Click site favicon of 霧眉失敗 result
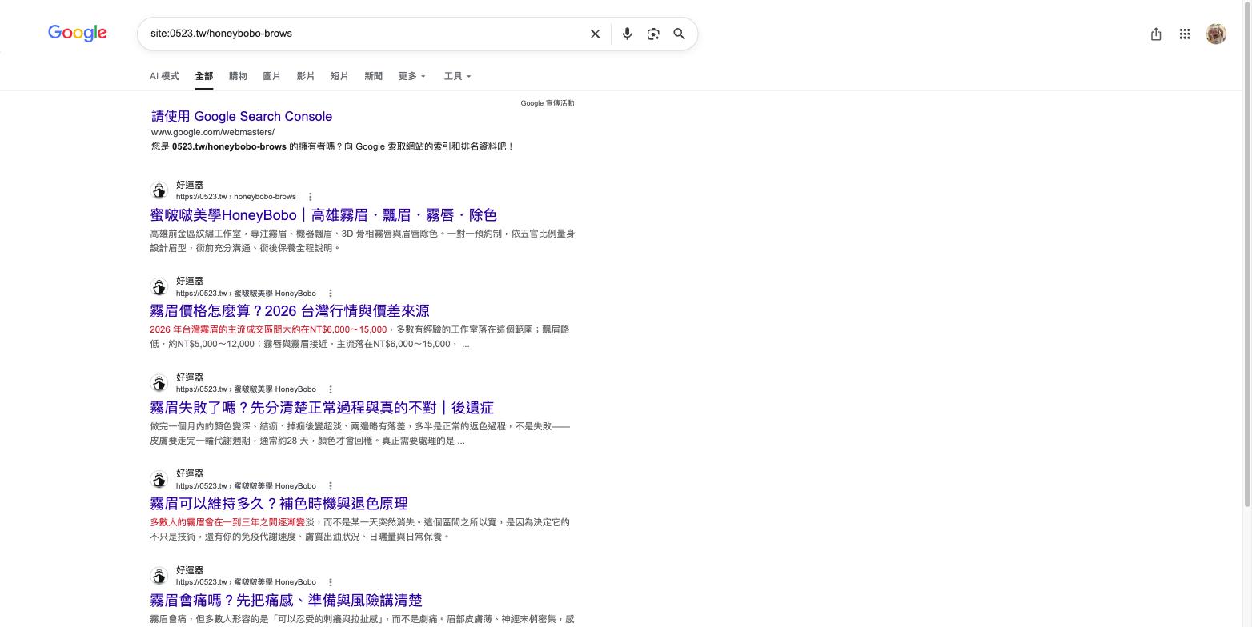1252x627 pixels. pos(159,383)
